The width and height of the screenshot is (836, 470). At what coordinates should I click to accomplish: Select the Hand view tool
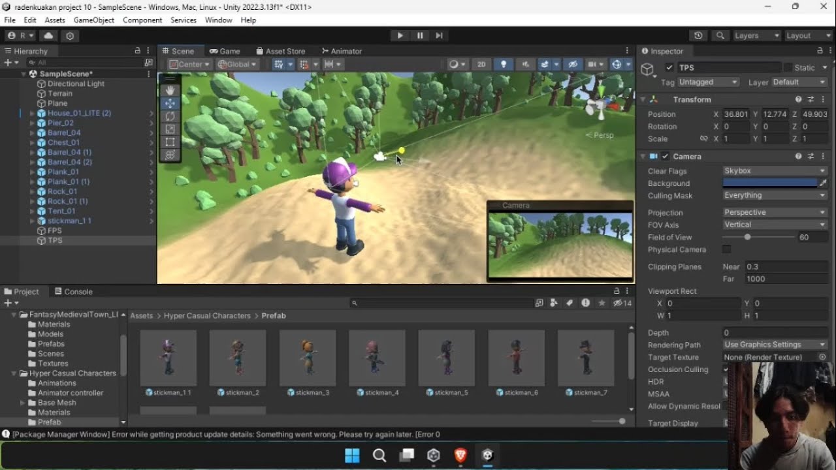(170, 90)
